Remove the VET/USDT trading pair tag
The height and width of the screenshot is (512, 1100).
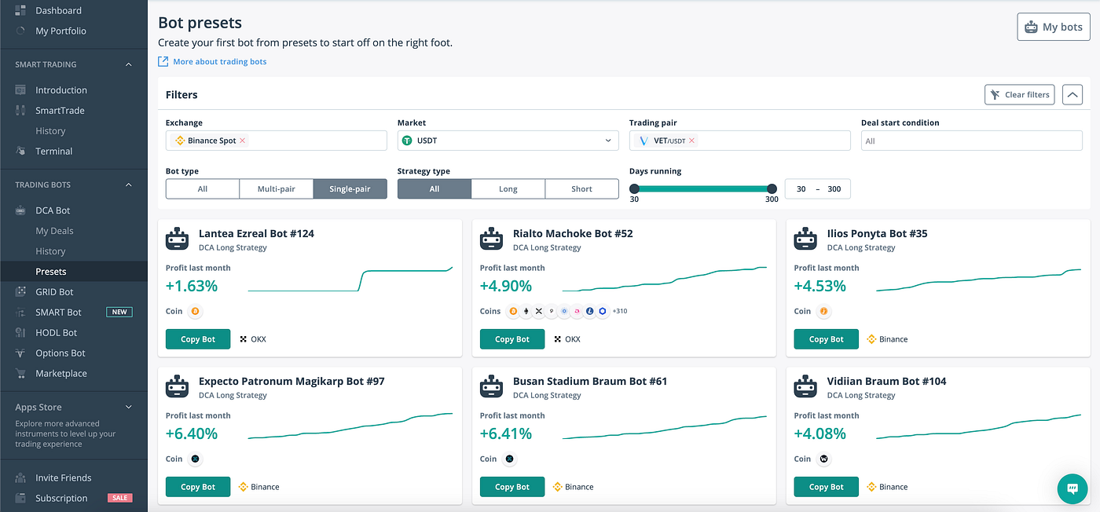click(x=691, y=141)
